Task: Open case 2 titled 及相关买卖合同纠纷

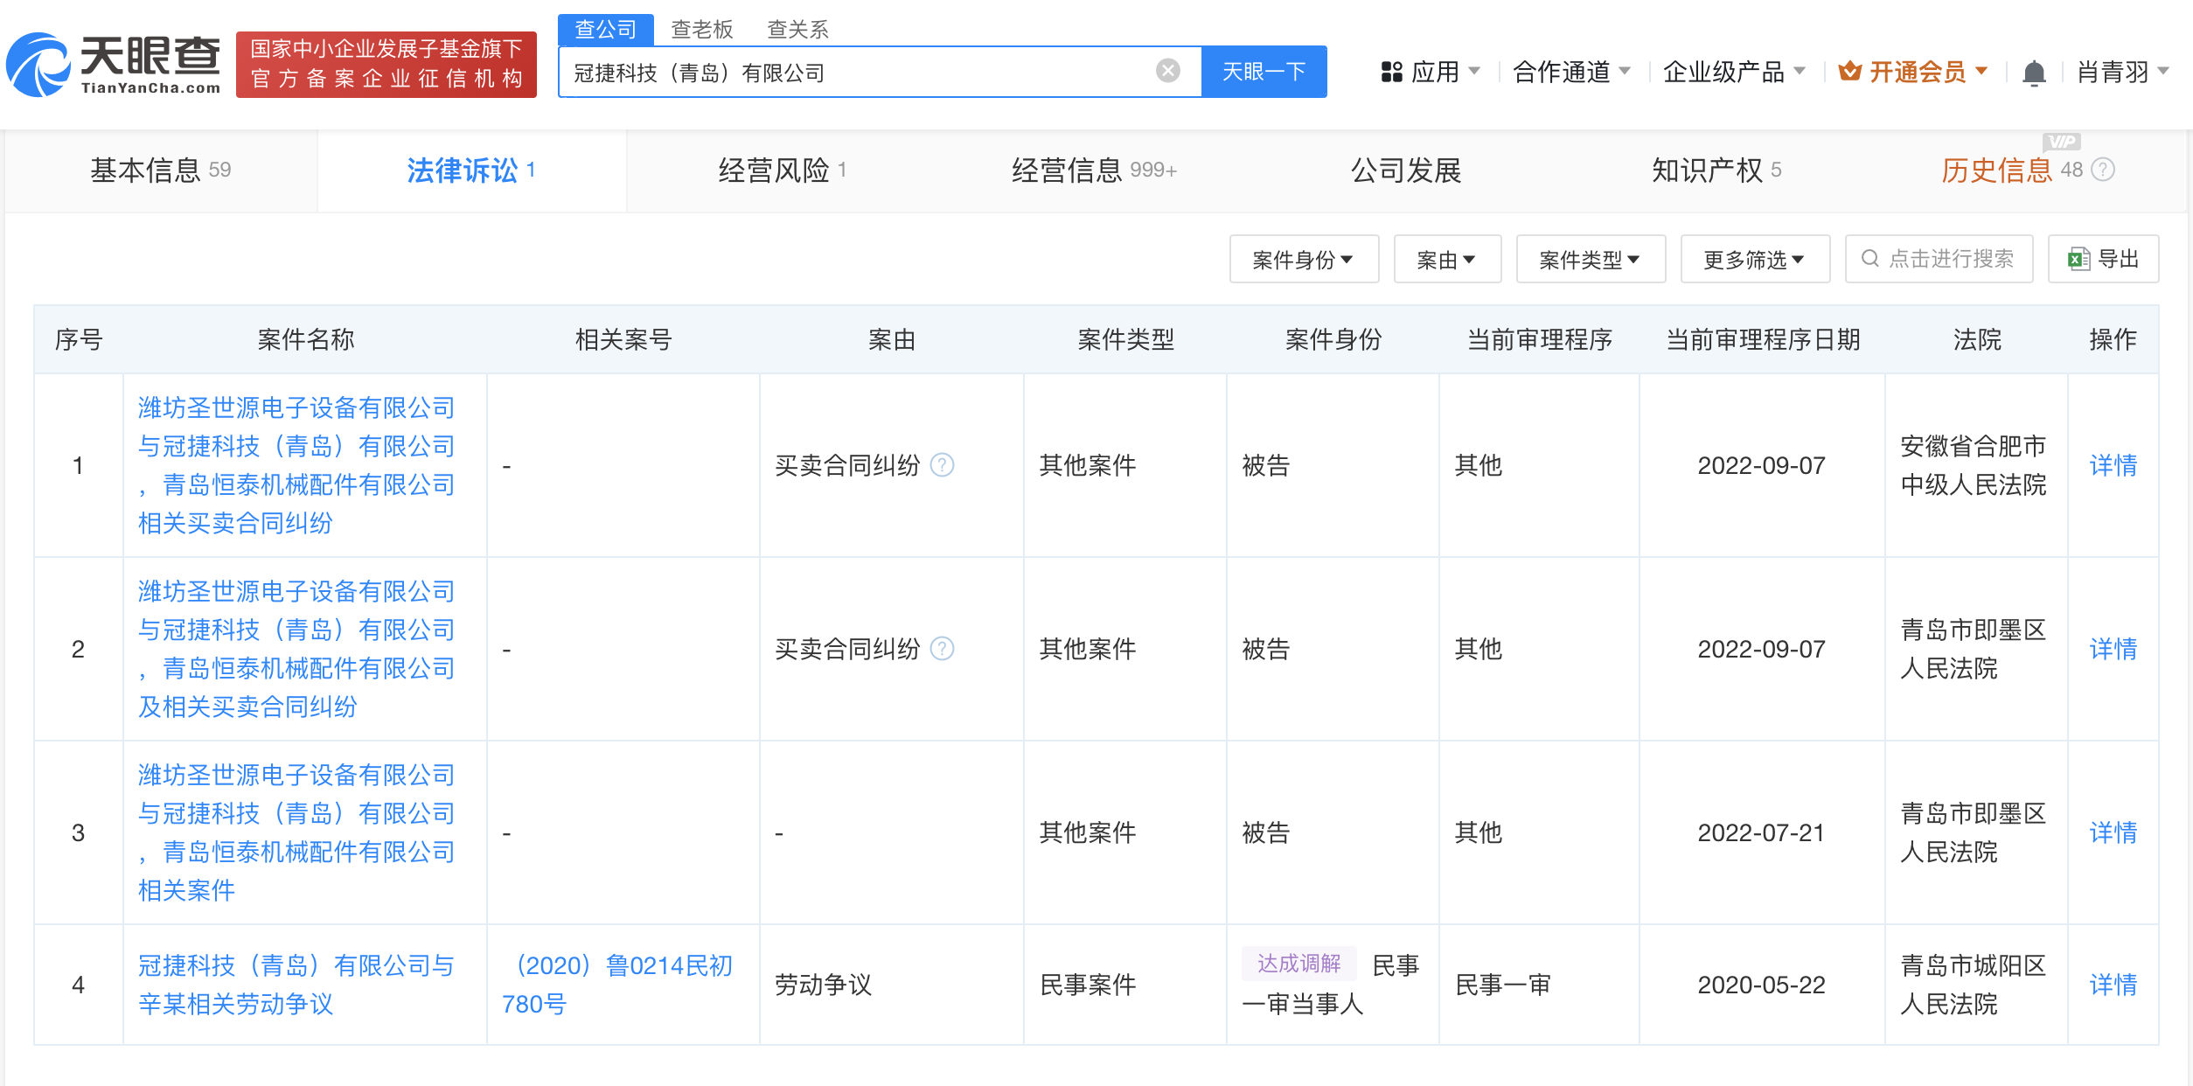Action: (x=297, y=649)
